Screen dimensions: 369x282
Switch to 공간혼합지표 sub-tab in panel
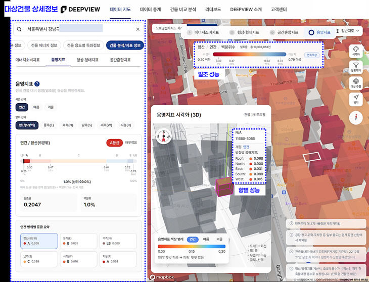point(120,60)
